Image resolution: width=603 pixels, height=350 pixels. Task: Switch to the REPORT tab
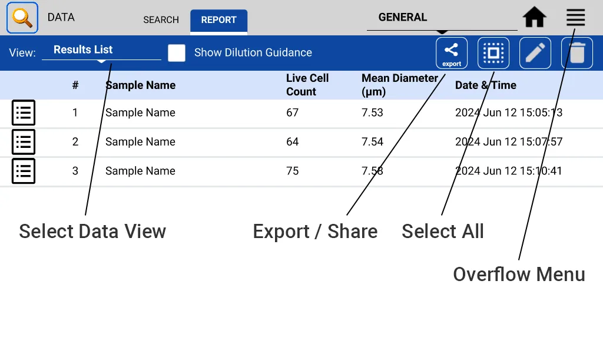(x=219, y=21)
